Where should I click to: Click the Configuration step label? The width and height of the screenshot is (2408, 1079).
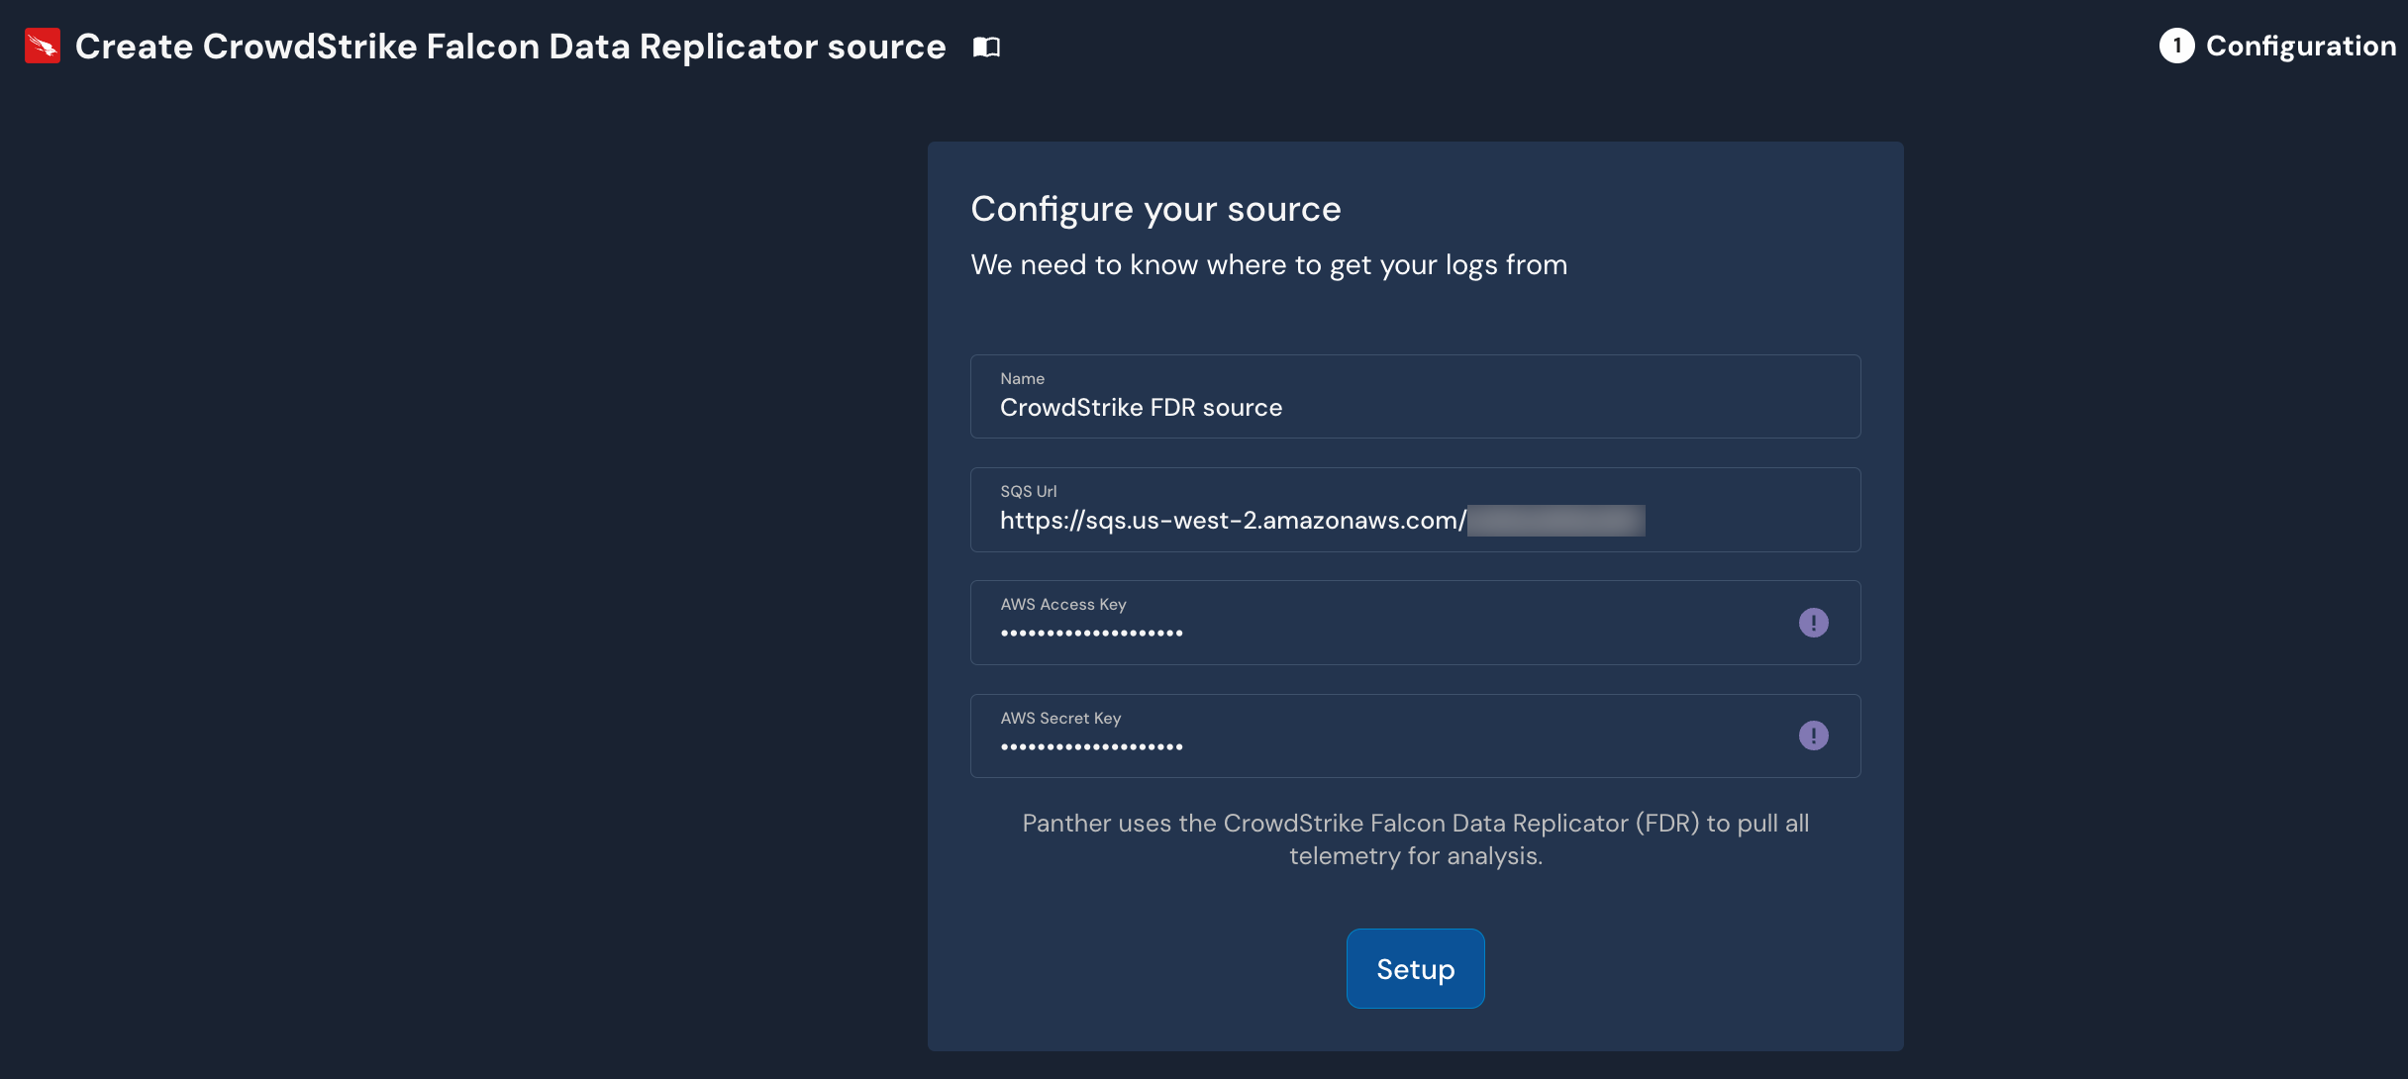(2302, 46)
